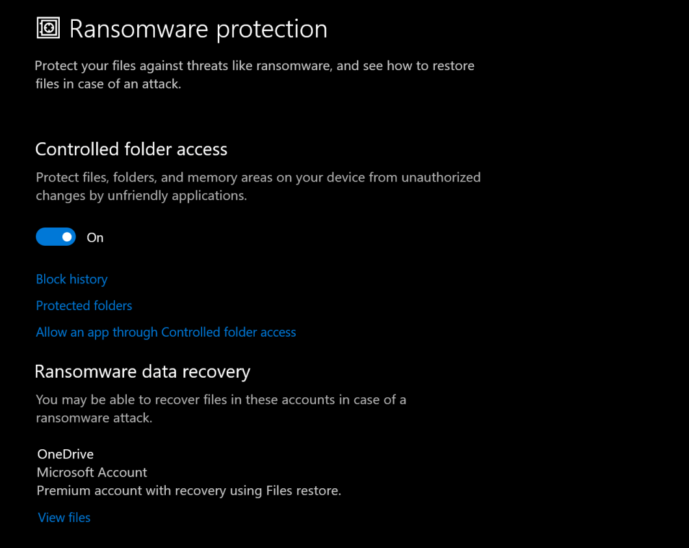Screen dimensions: 689x548
Task: Click the restore files introduction text
Action: tap(255, 75)
